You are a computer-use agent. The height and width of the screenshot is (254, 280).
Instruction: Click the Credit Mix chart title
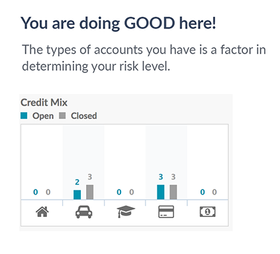44,103
